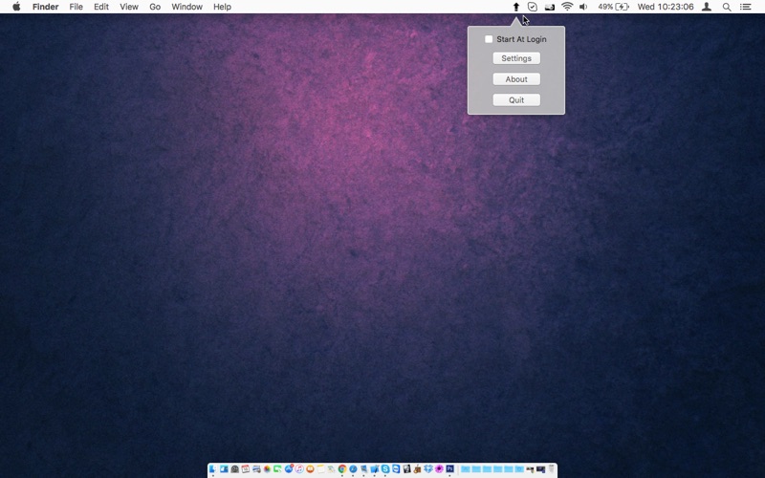Open Notification Center list icon
765x478 pixels.
coord(746,7)
